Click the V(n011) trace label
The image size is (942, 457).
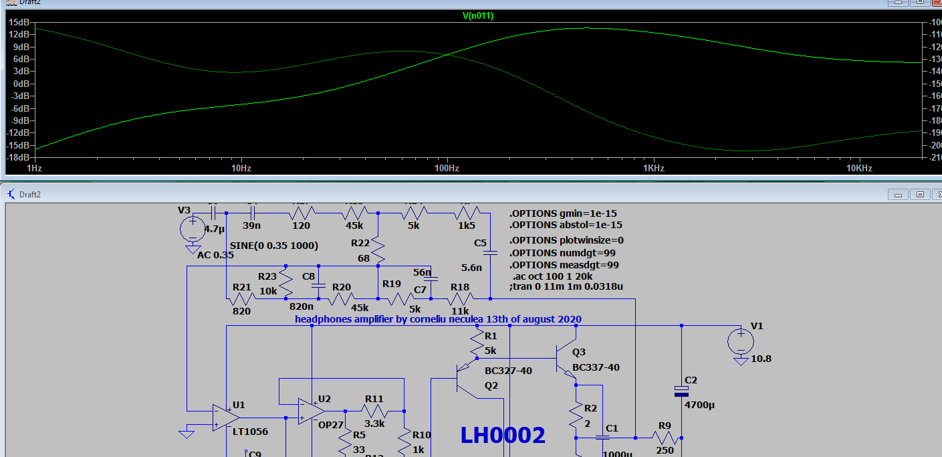click(478, 16)
